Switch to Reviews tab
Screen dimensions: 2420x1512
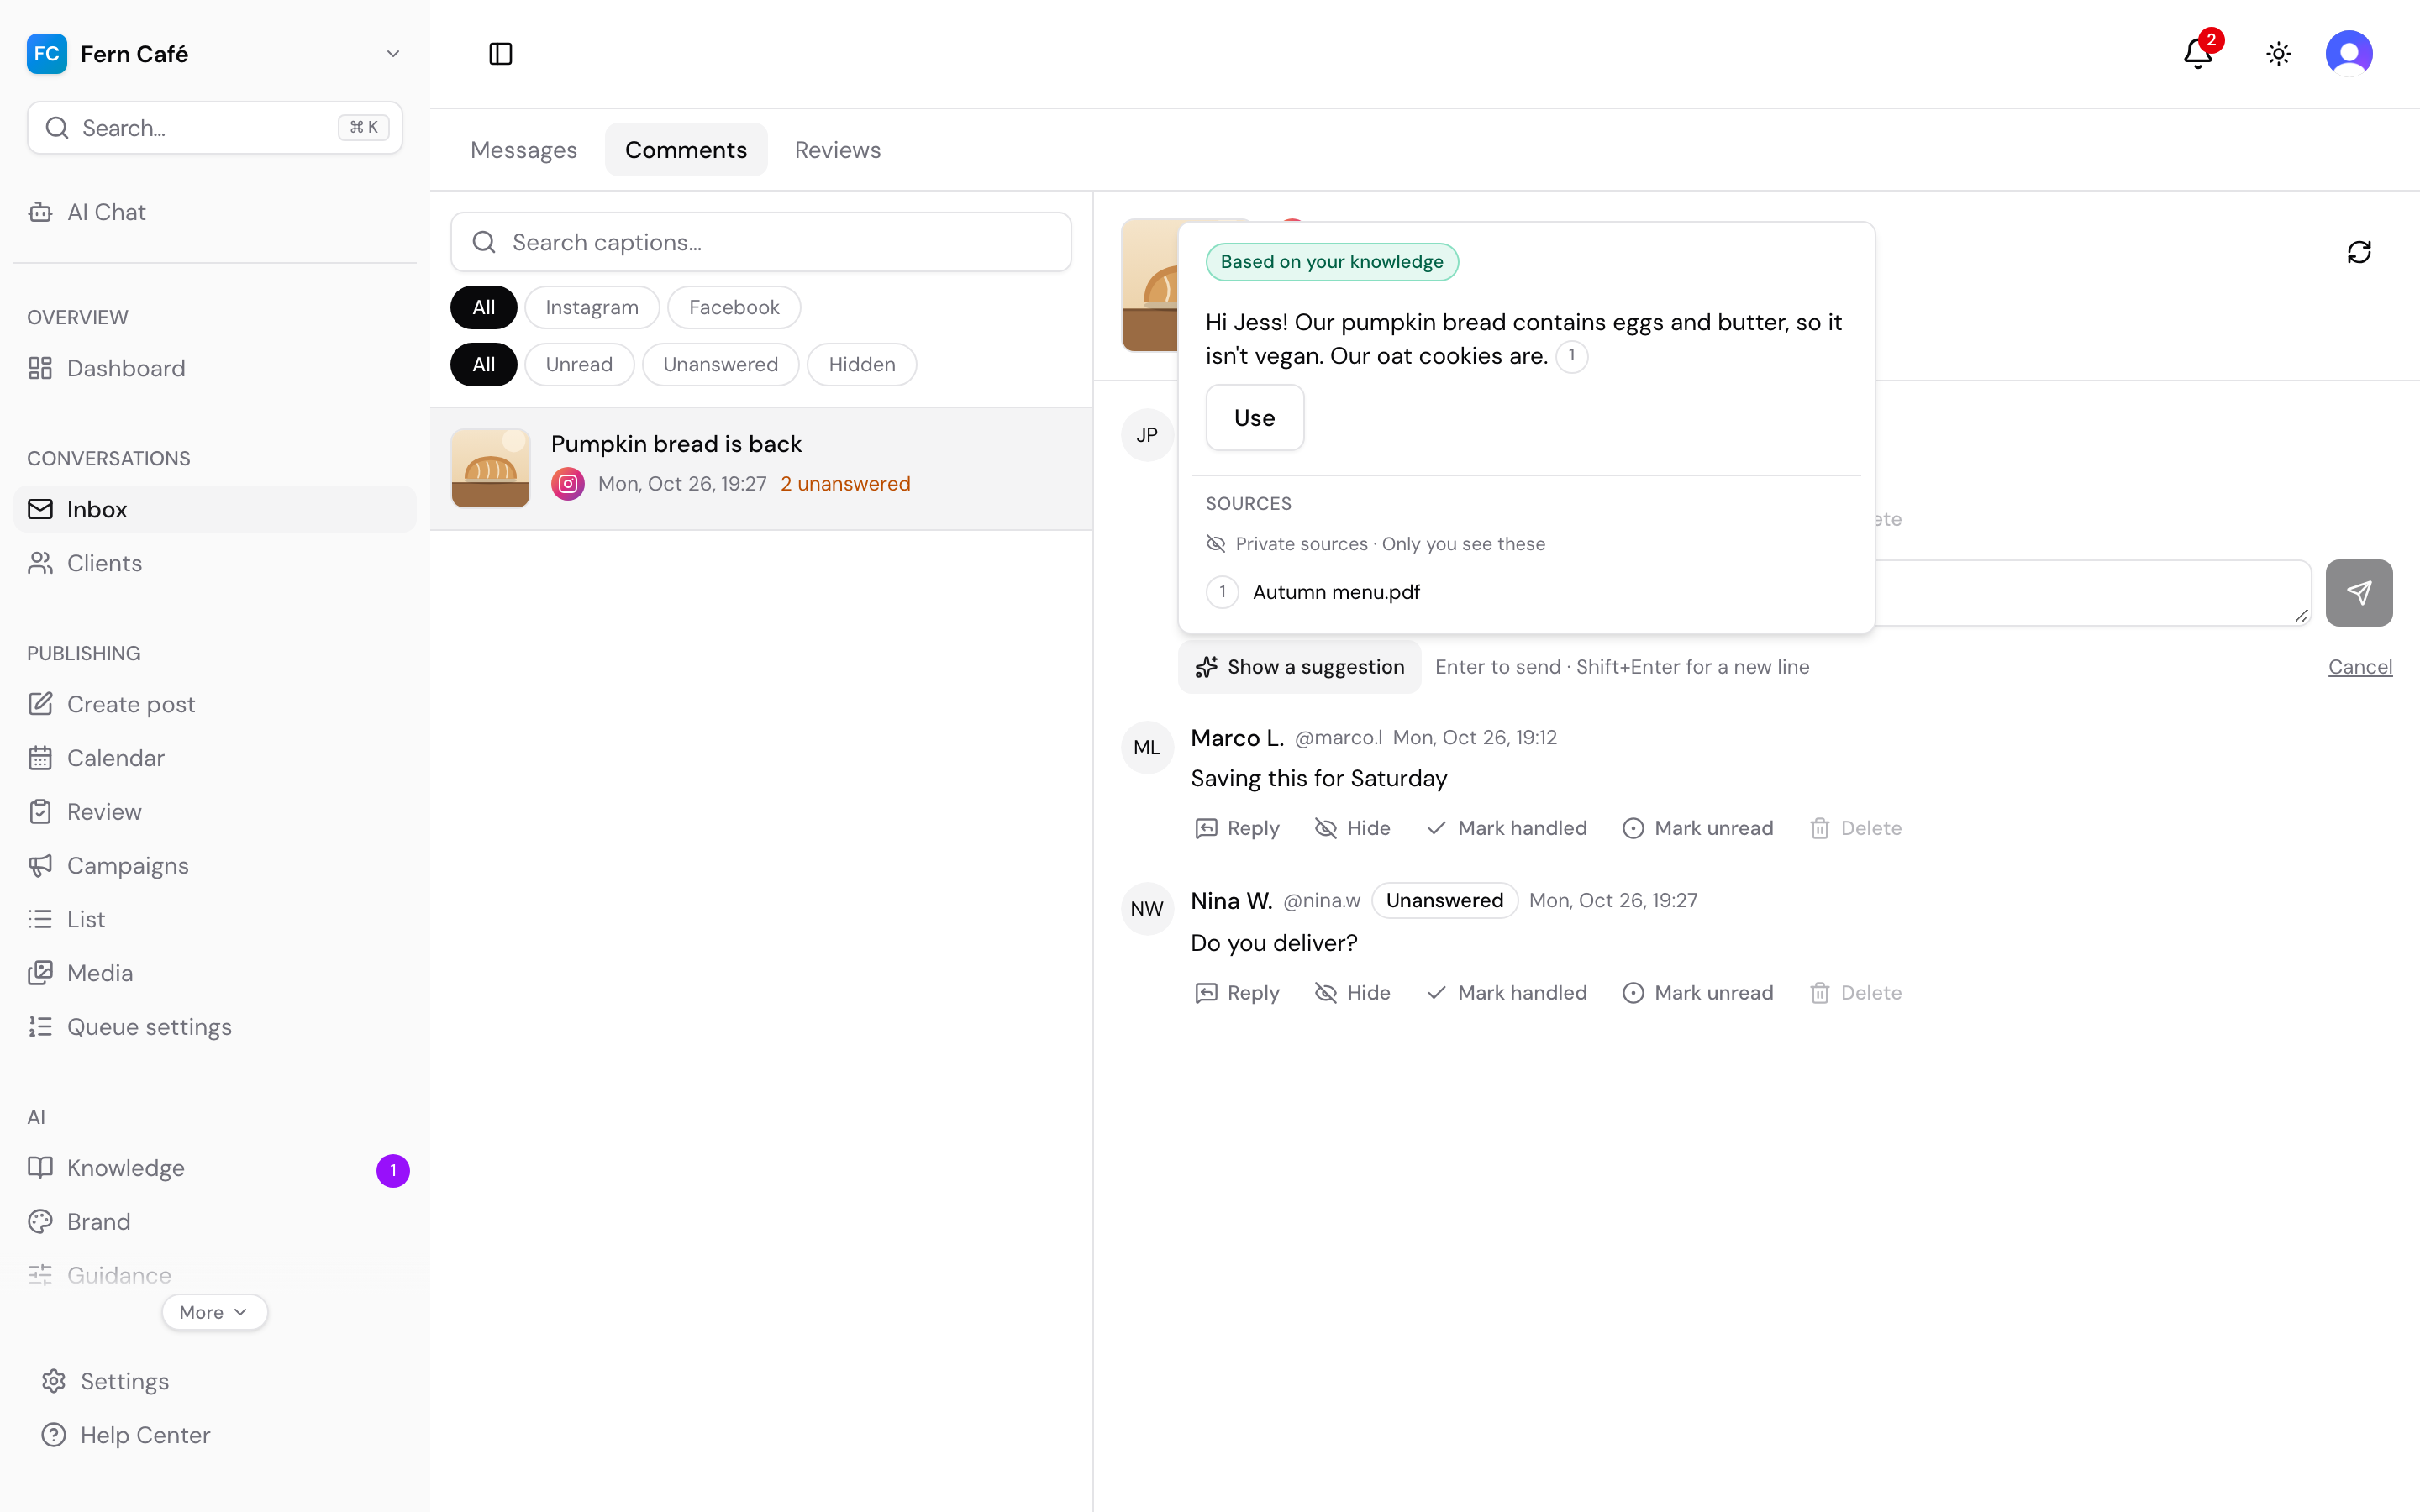(837, 150)
